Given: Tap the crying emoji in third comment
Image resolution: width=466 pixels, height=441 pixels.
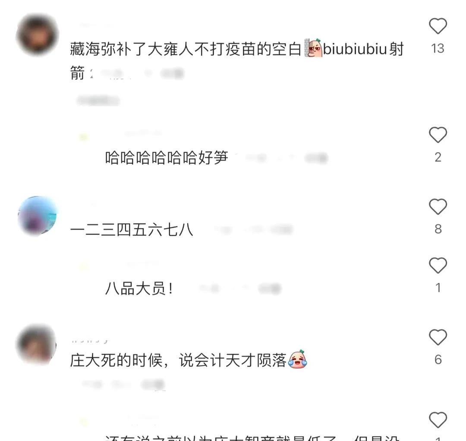Looking at the screenshot, I should point(298,360).
